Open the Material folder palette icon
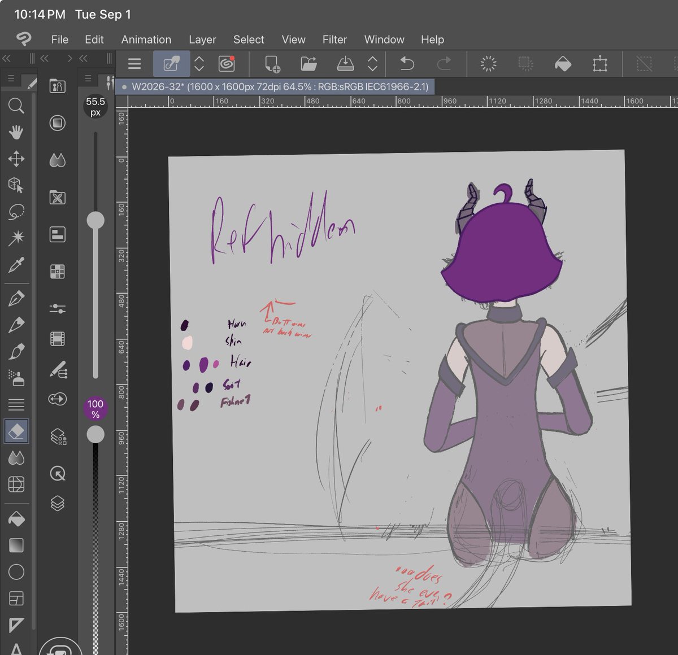 57,198
